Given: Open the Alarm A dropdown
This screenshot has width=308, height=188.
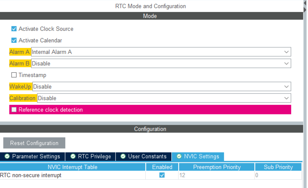Looking at the screenshot, I should point(287,52).
